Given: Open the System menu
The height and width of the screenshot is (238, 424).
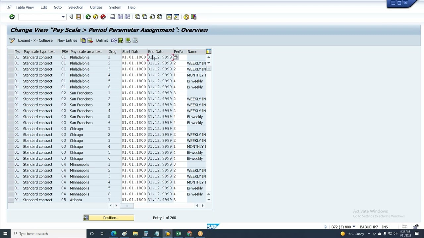Looking at the screenshot, I should coord(115,7).
